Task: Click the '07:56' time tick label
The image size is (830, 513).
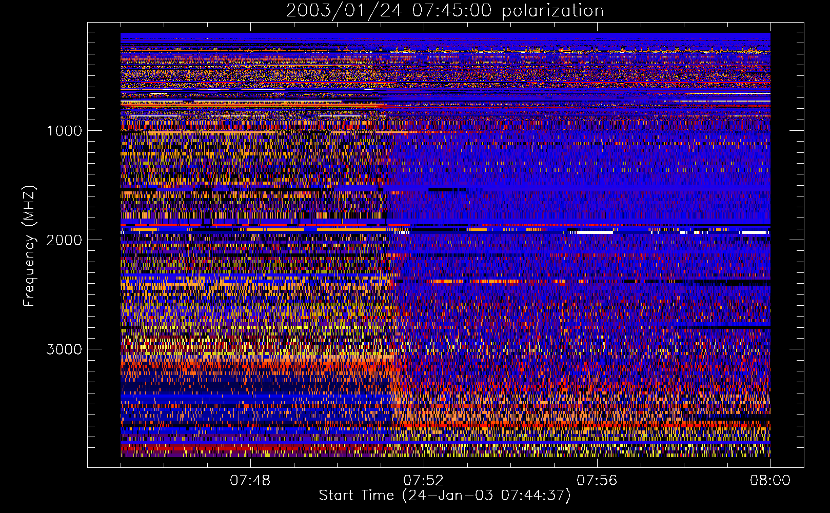Action: (597, 481)
